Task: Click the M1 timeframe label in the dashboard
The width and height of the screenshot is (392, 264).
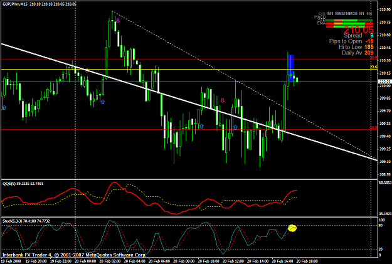Action: pyautogui.click(x=331, y=14)
